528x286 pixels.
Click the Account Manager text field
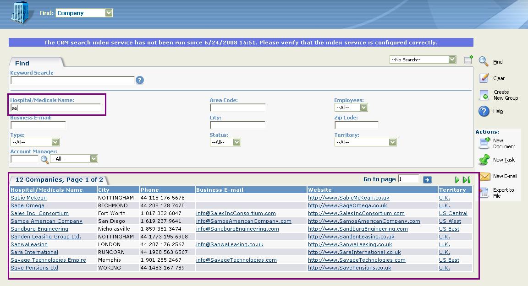(x=25, y=159)
